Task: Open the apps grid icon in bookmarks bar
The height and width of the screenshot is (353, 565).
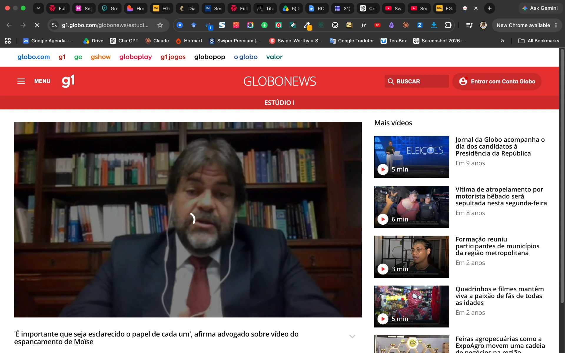Action: tap(8, 41)
